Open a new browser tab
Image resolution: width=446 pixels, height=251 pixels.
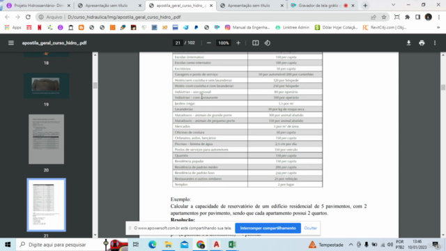click(x=365, y=6)
